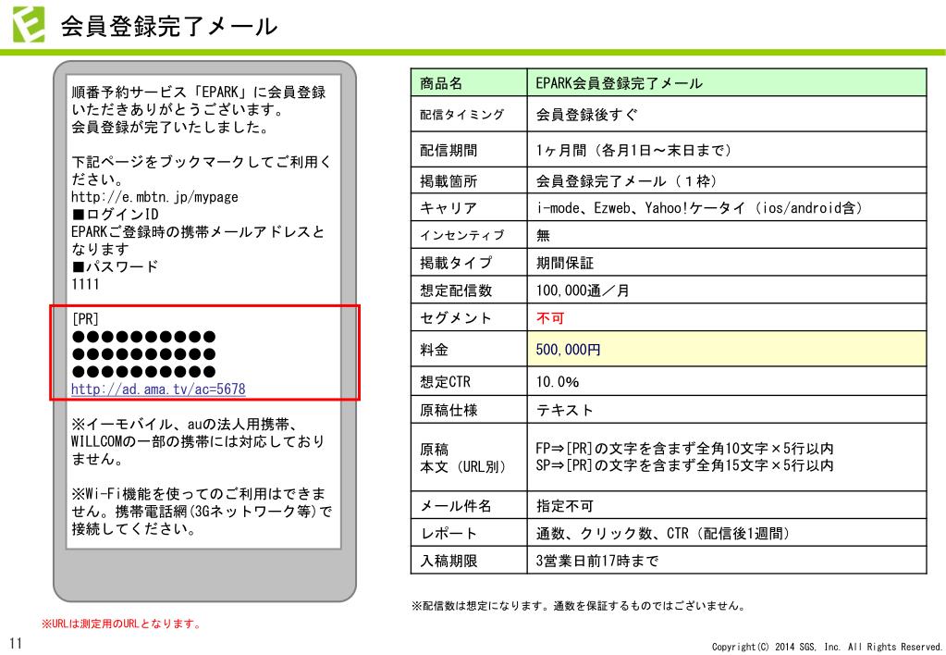Click the メール件名 label cell
This screenshot has width=946, height=655.
point(469,505)
